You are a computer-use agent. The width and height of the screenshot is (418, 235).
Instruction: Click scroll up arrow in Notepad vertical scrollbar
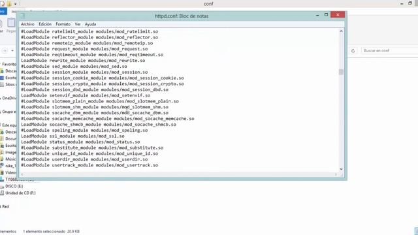[341, 31]
